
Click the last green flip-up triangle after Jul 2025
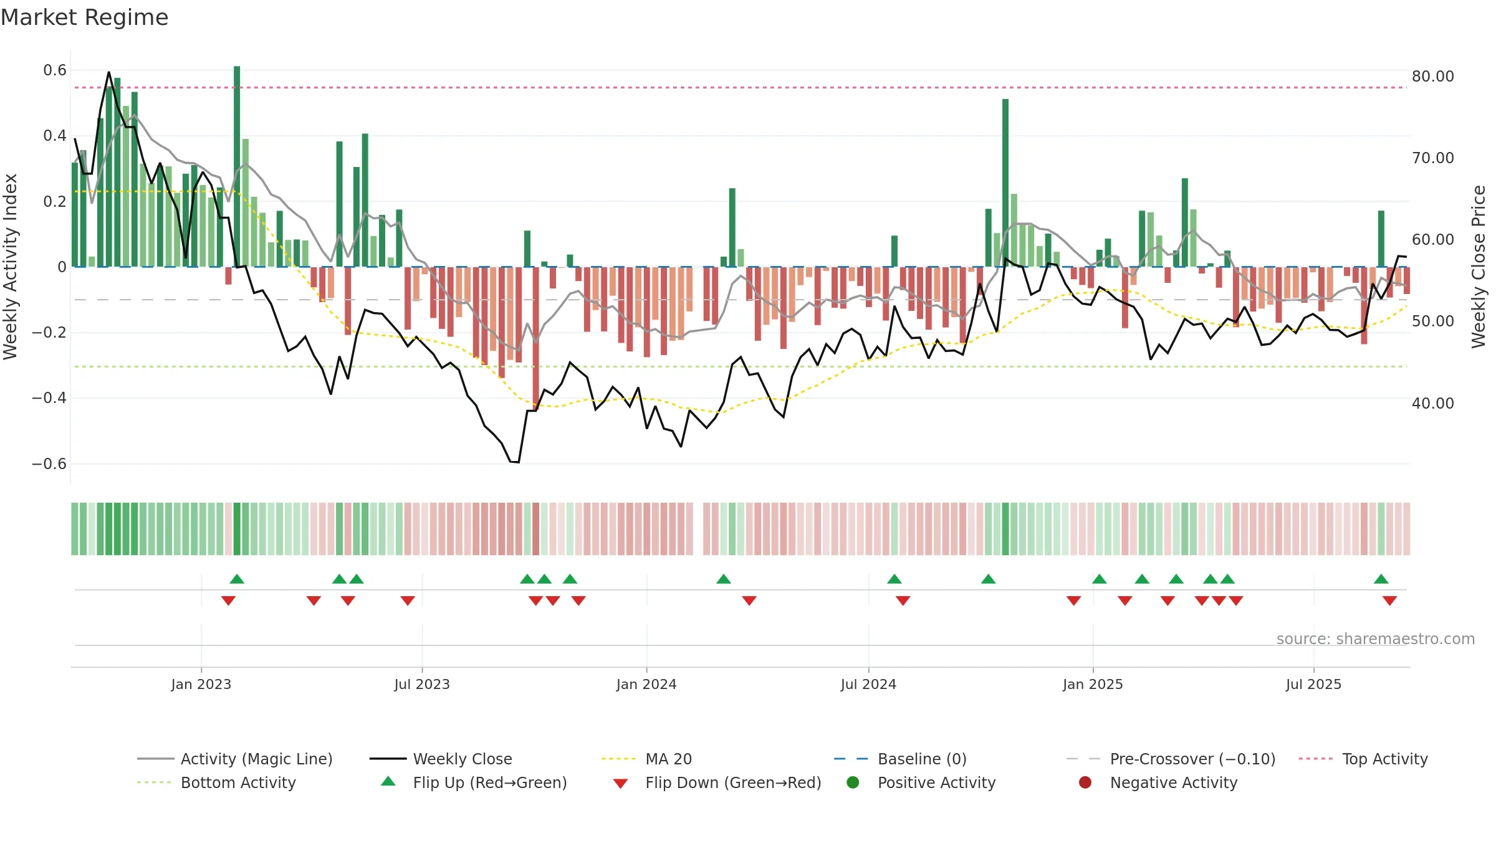tap(1381, 579)
